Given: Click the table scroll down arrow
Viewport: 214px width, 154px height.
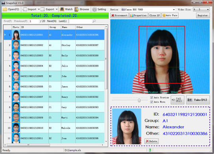Looking at the screenshot, I should (x=106, y=142).
